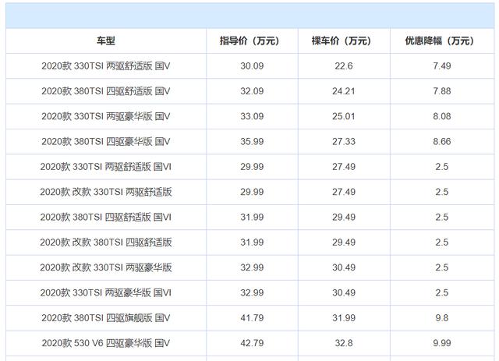Click discount value 8.08

tap(442, 116)
